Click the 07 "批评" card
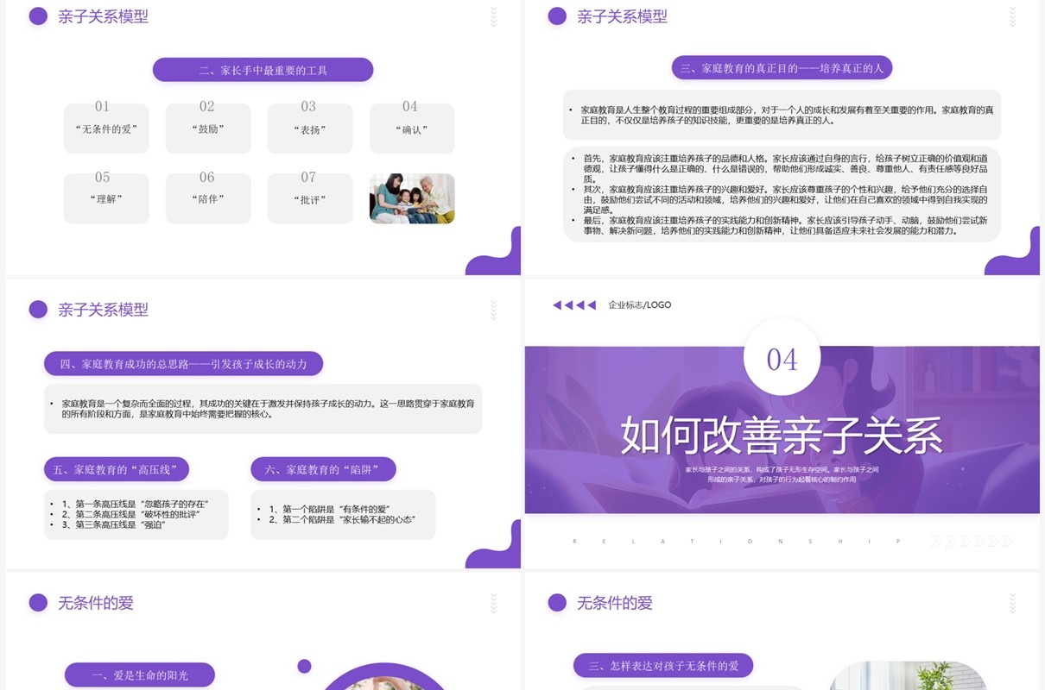 310,198
